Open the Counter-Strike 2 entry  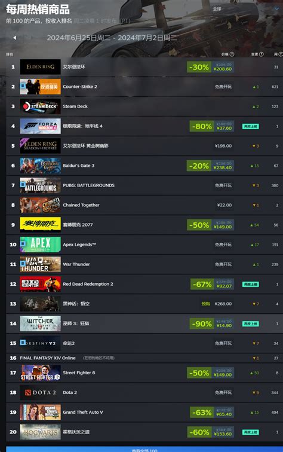pyautogui.click(x=144, y=87)
